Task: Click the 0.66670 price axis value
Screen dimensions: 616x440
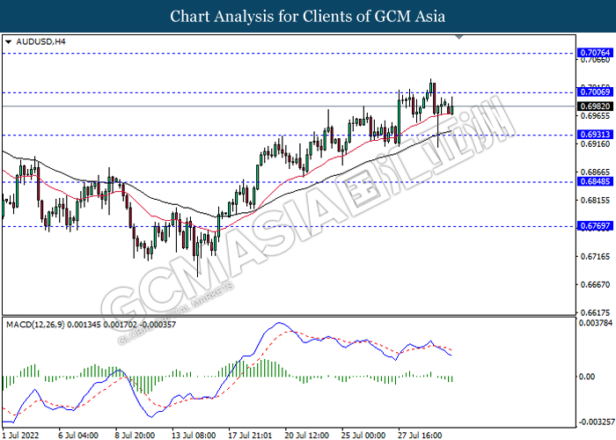Action: tap(596, 284)
